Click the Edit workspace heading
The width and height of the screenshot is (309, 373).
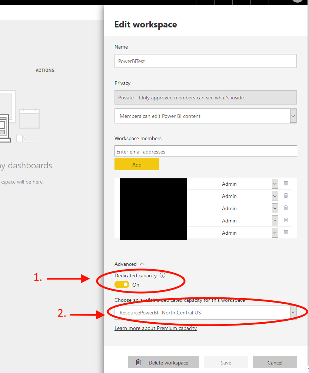146,24
